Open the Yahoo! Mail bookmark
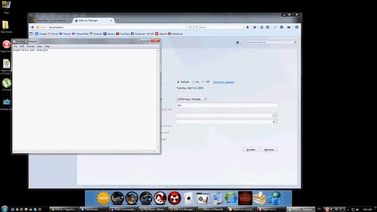This screenshot has width=377, height=212. (80, 34)
